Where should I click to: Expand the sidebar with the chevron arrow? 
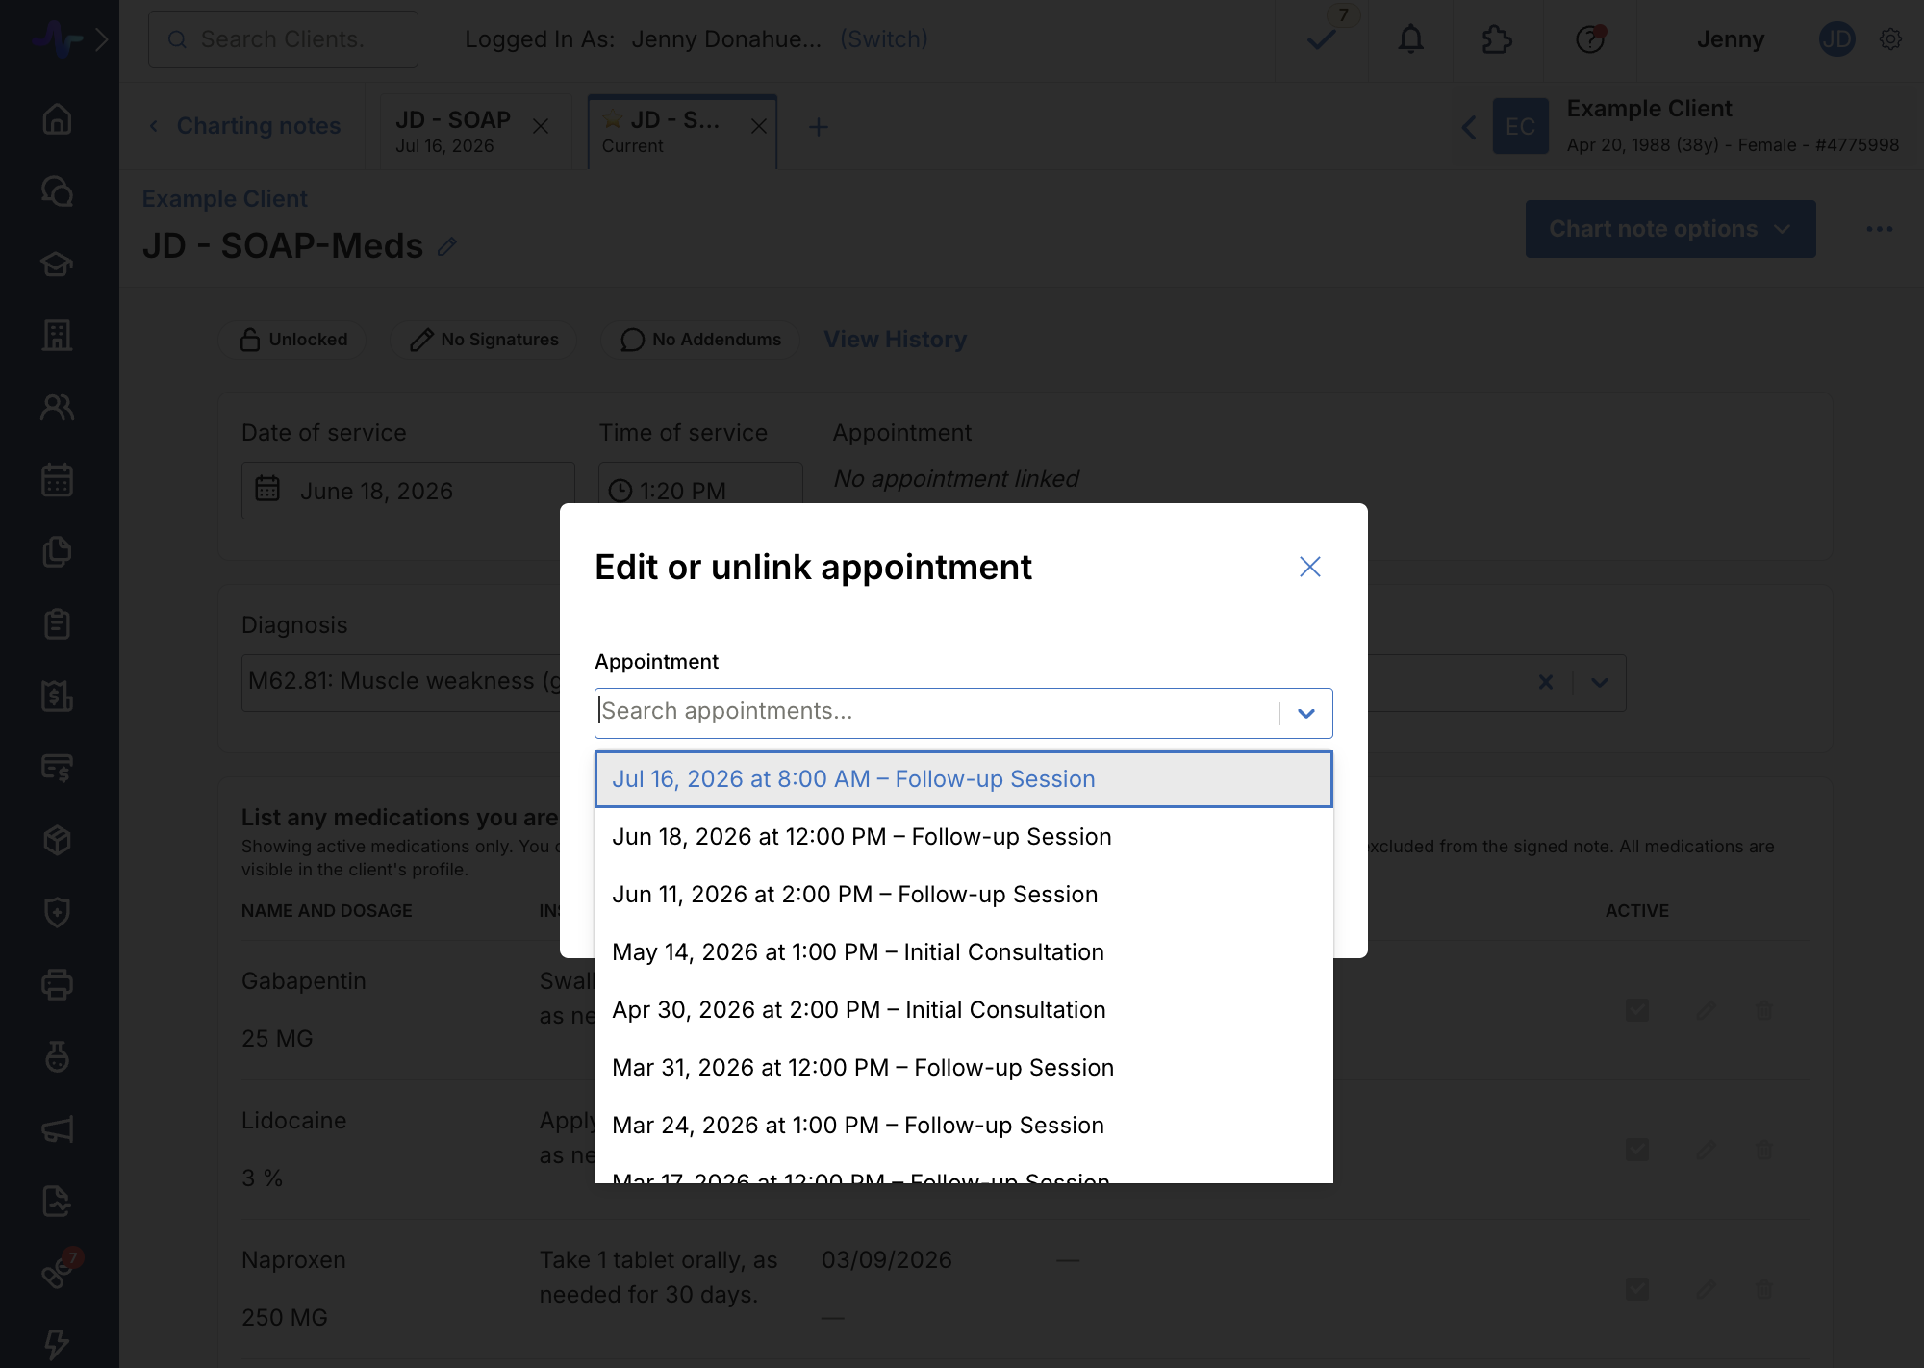[102, 39]
